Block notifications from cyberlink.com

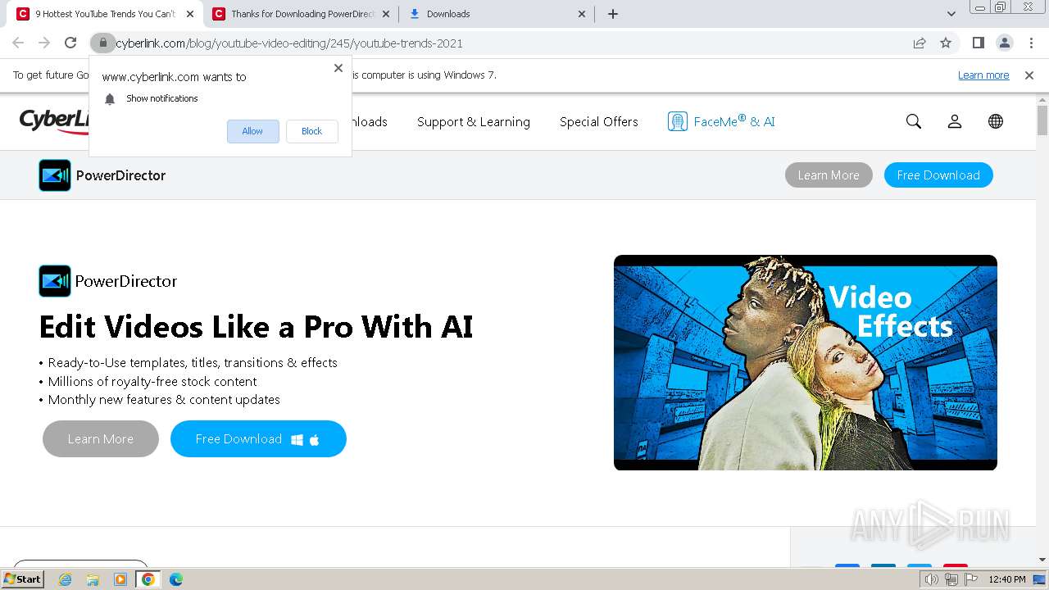311,131
